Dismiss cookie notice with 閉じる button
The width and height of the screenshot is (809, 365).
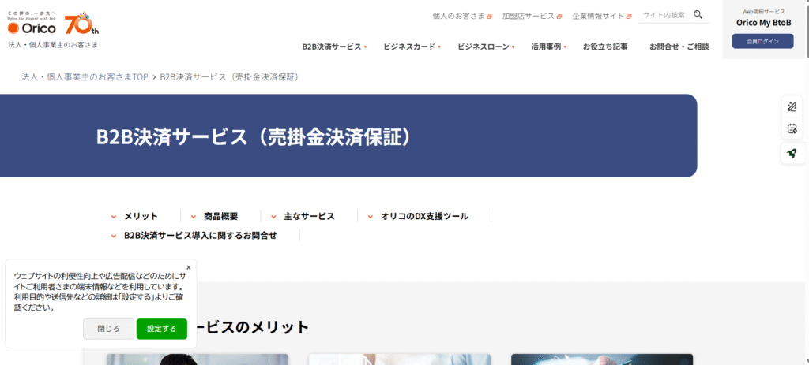coord(108,329)
